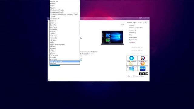This screenshot has height=109, width=194.
Task: Pick the plain Inglês option
Action: point(65,42)
